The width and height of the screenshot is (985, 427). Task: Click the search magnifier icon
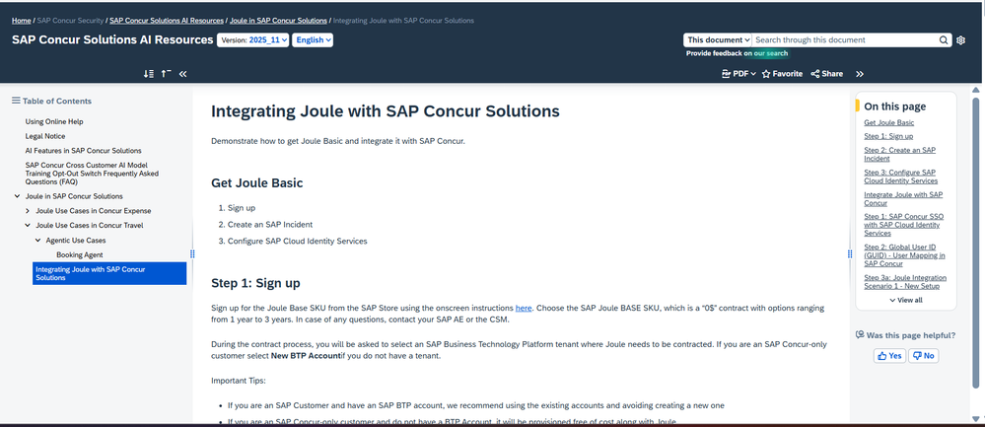tap(944, 40)
